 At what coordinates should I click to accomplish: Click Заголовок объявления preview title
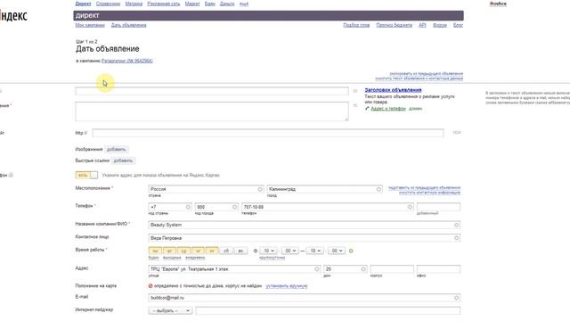point(393,90)
